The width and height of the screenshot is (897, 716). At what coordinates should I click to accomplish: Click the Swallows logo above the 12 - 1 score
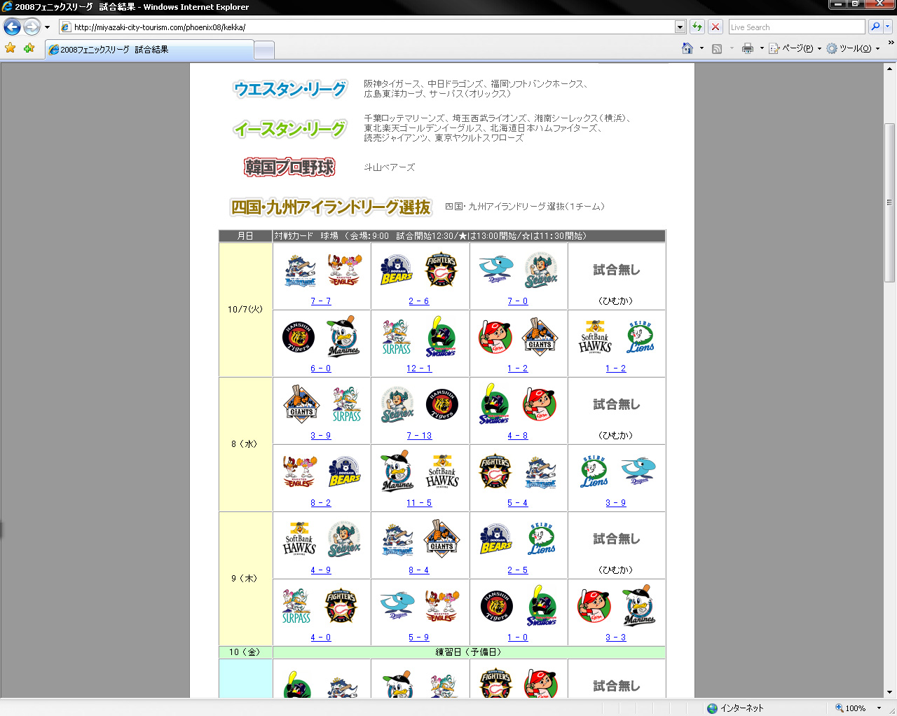coord(441,337)
